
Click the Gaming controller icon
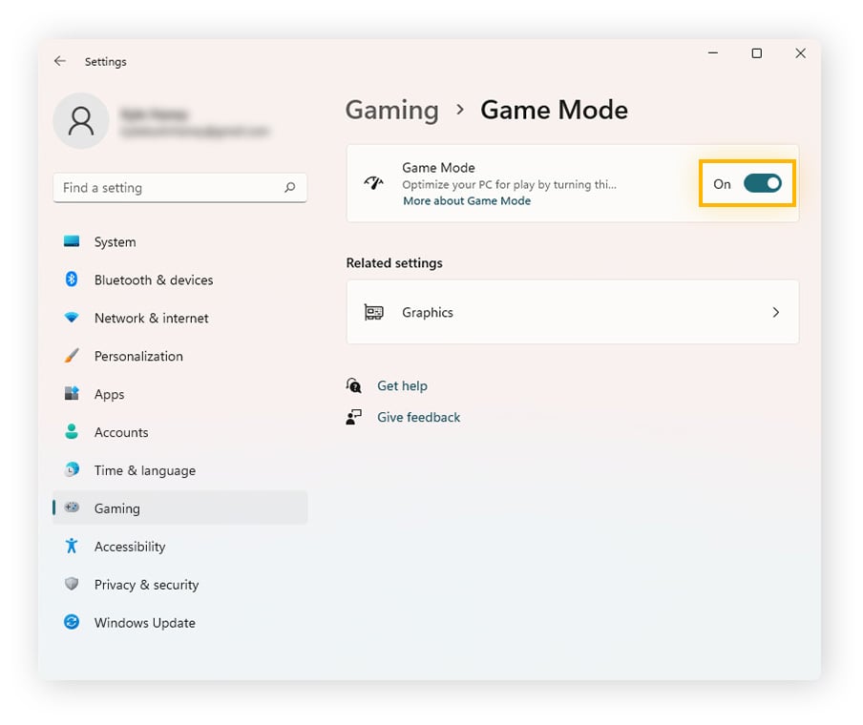tap(72, 508)
